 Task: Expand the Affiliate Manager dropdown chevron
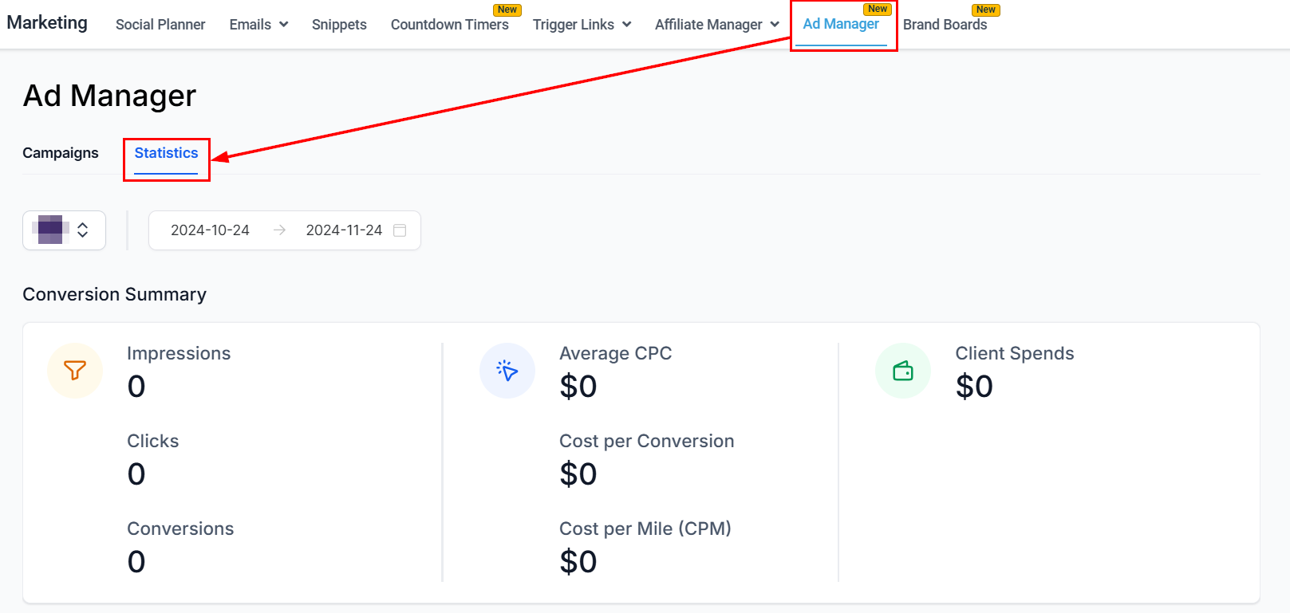pos(775,25)
